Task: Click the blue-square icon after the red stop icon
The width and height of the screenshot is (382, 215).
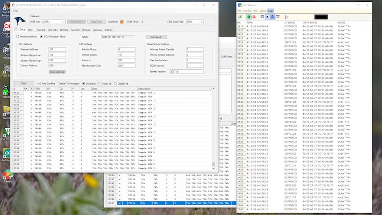Action: [x=263, y=16]
